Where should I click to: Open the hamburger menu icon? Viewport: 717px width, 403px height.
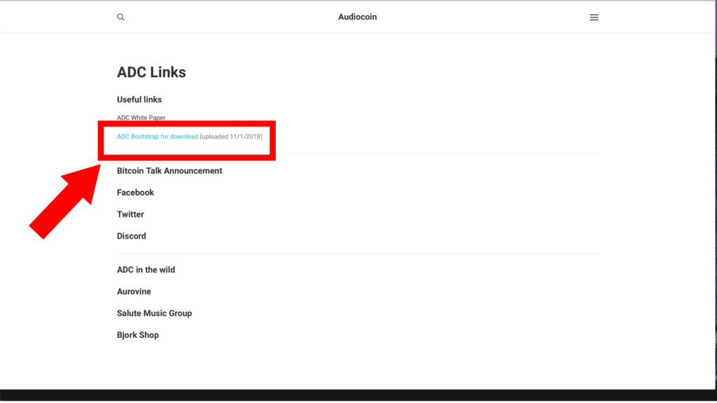(594, 17)
